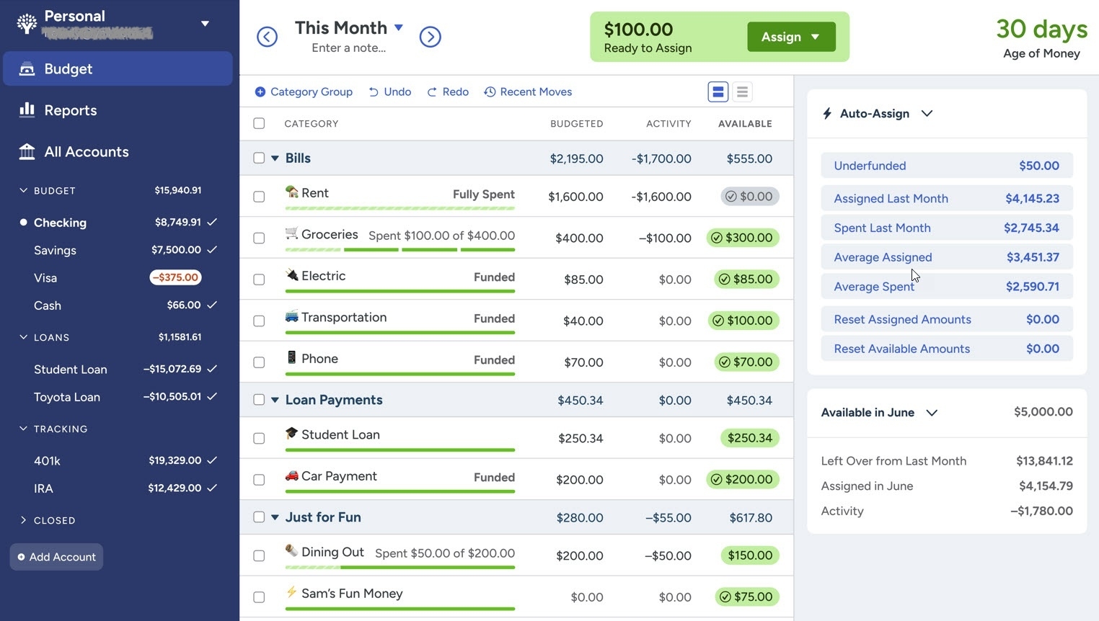Click the Groceries progress bar

pos(400,250)
